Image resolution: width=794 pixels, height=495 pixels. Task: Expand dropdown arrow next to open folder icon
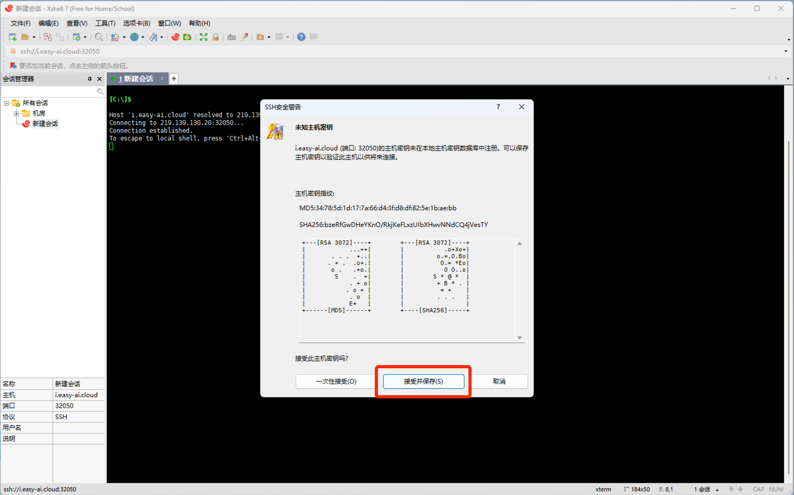(x=34, y=37)
